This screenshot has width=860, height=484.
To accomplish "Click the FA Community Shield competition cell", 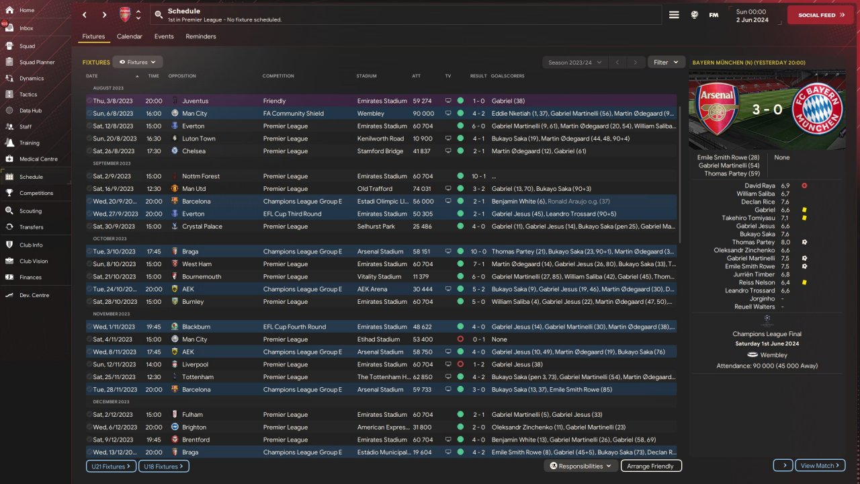I will [294, 114].
